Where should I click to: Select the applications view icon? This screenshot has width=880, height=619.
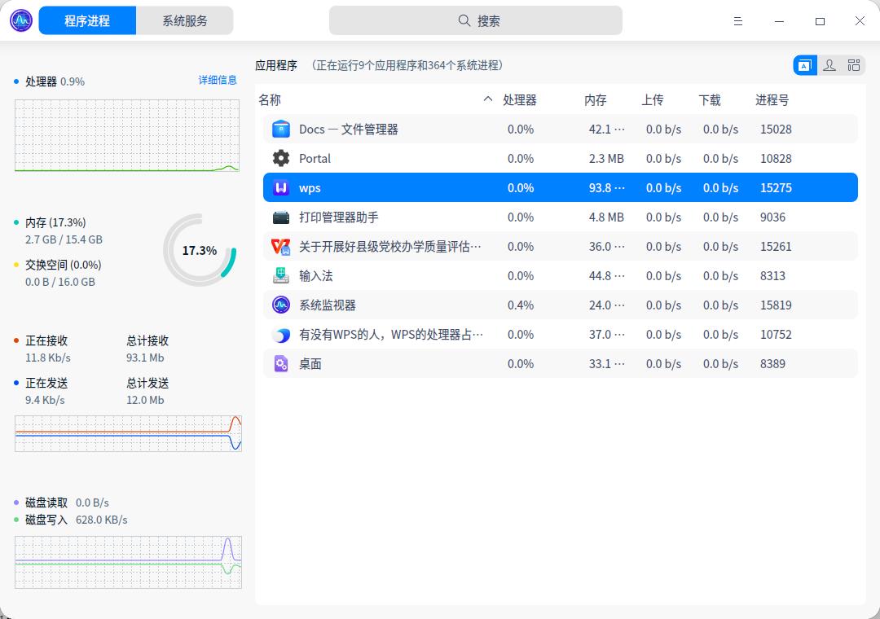805,65
